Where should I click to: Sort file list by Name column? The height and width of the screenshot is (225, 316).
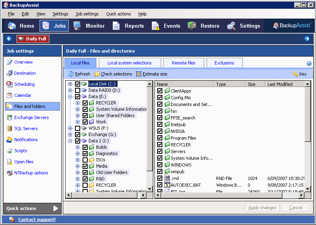(184, 84)
